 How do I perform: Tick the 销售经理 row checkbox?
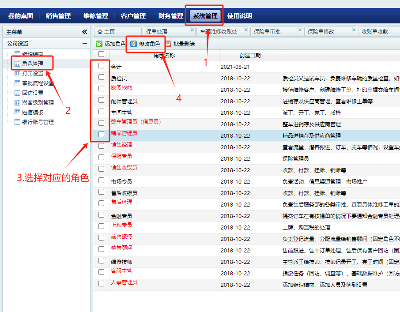tap(102, 146)
